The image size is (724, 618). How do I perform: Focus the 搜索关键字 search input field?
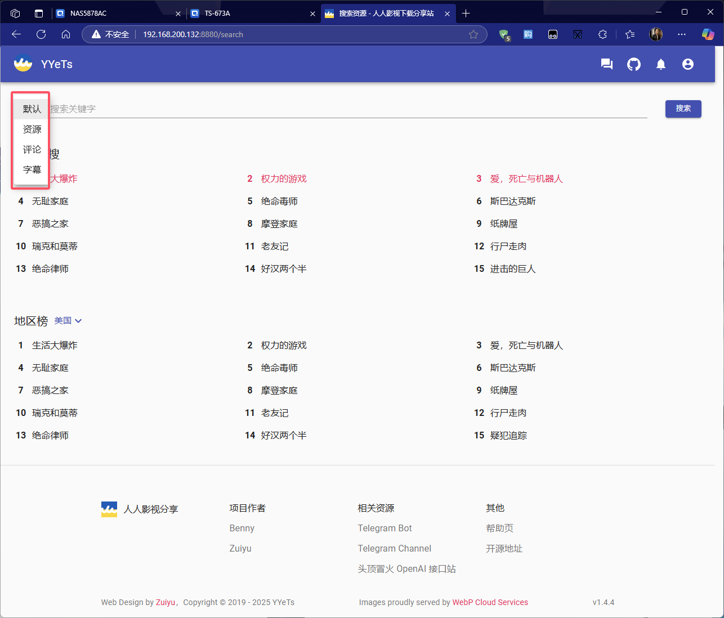[349, 109]
